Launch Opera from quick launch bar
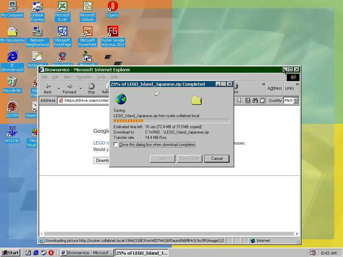 tap(51, 253)
